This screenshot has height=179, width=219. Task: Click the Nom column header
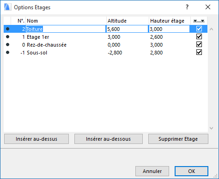click(x=66, y=21)
